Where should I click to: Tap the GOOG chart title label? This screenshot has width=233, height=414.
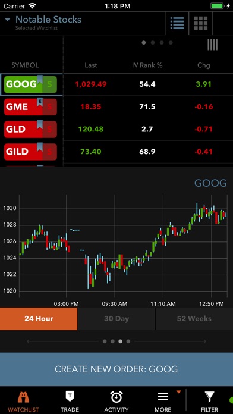(210, 183)
